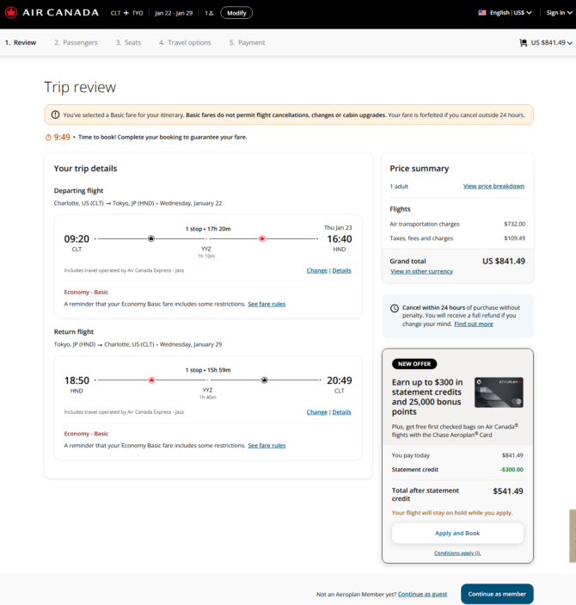Click the info icon in Basic fare warning
Viewport: 576px width, 605px height.
[56, 114]
